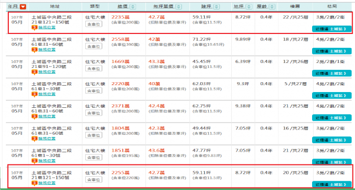Click the floor cell 21 /共27層
Viewport: 355px width, 190px height.
coord(295,151)
